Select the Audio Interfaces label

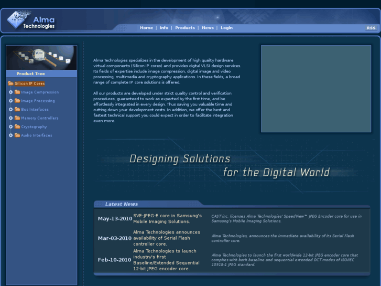click(x=37, y=135)
